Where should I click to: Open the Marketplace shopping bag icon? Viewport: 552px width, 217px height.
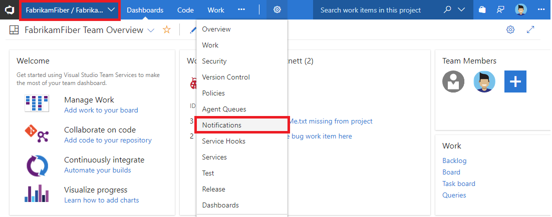tap(482, 10)
